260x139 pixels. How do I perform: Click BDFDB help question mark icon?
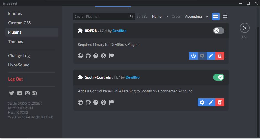click(96, 56)
